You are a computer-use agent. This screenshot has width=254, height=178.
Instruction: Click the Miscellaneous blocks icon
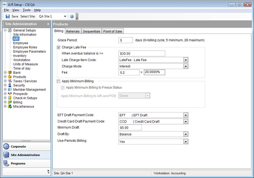click(10, 106)
